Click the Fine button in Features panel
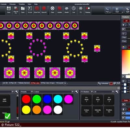Screen dimensions: 130x130 tap(124, 37)
